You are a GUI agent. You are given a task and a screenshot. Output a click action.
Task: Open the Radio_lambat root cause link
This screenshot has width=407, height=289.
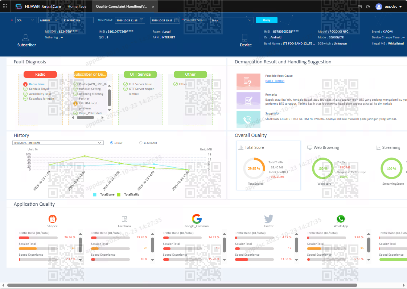[275, 81]
